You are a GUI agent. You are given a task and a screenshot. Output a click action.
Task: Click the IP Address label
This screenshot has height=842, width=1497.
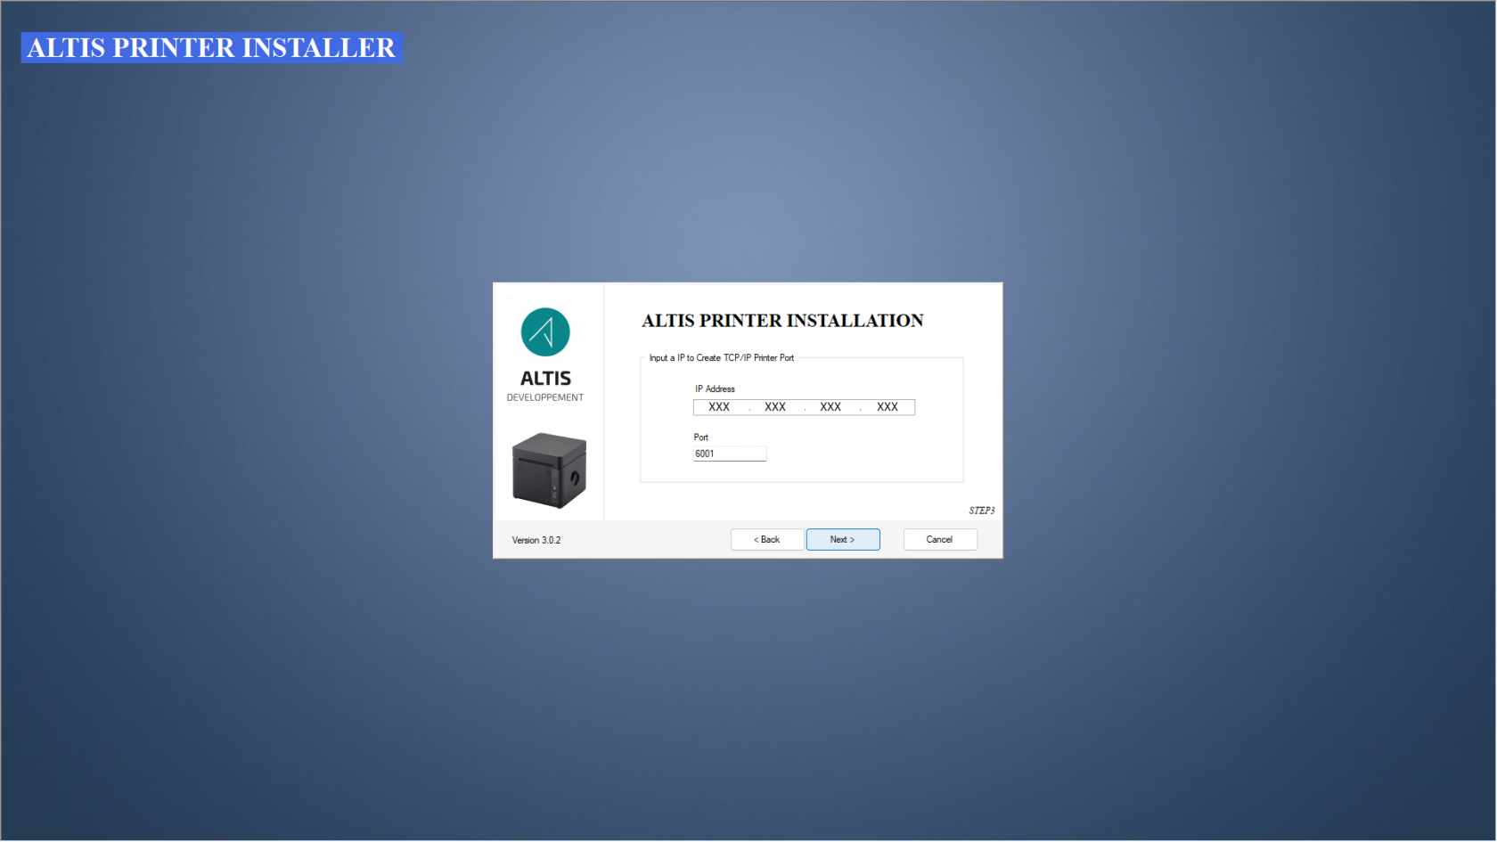pos(715,389)
